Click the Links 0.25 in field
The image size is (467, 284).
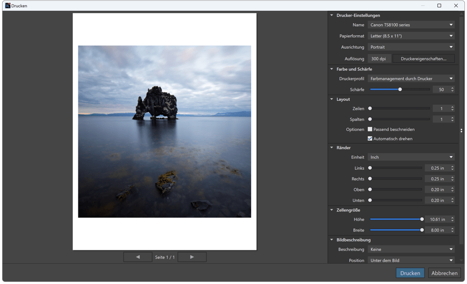click(x=437, y=168)
